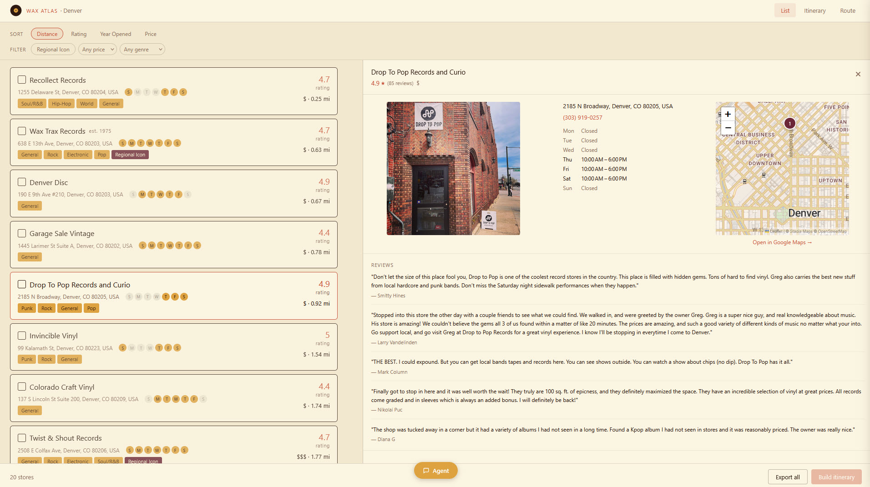870x487 pixels.
Task: Click the Hip-Hop tag on Recollect Records
Action: click(x=61, y=104)
